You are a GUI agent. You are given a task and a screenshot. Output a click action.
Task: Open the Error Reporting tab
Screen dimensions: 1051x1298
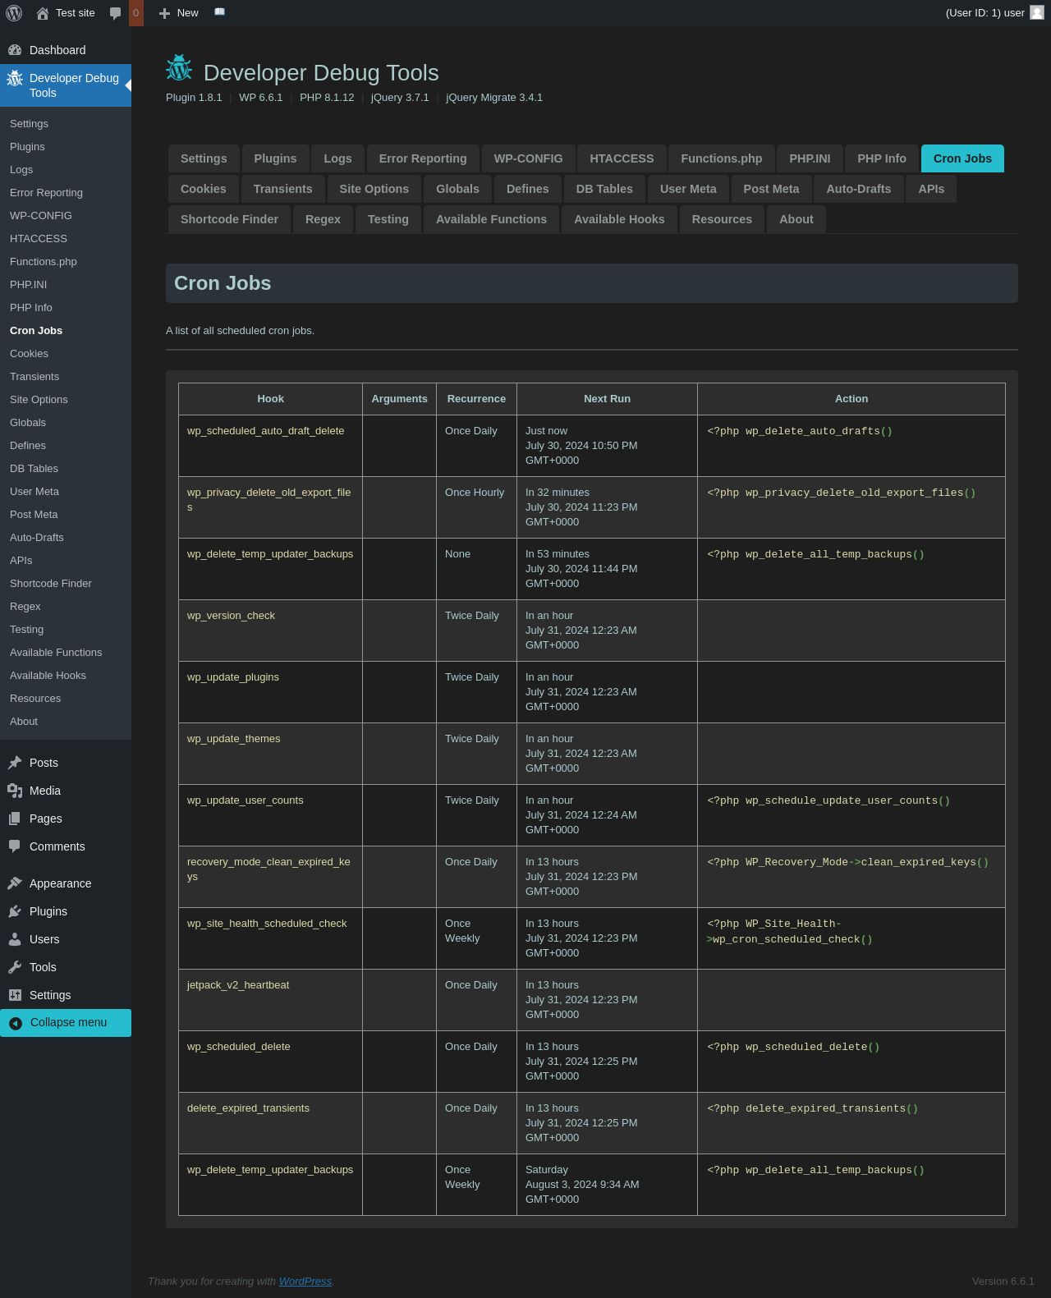click(422, 158)
